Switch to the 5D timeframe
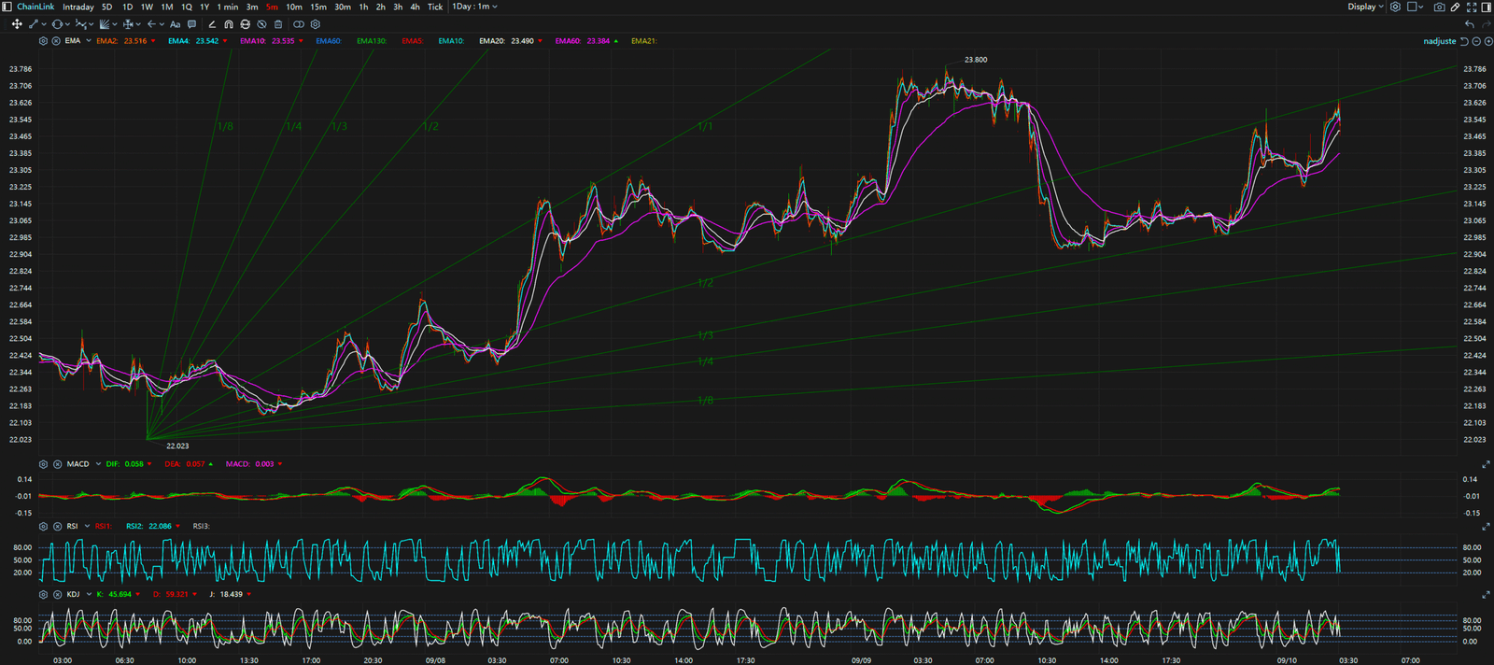Screen dimensions: 1494x665 pos(107,7)
